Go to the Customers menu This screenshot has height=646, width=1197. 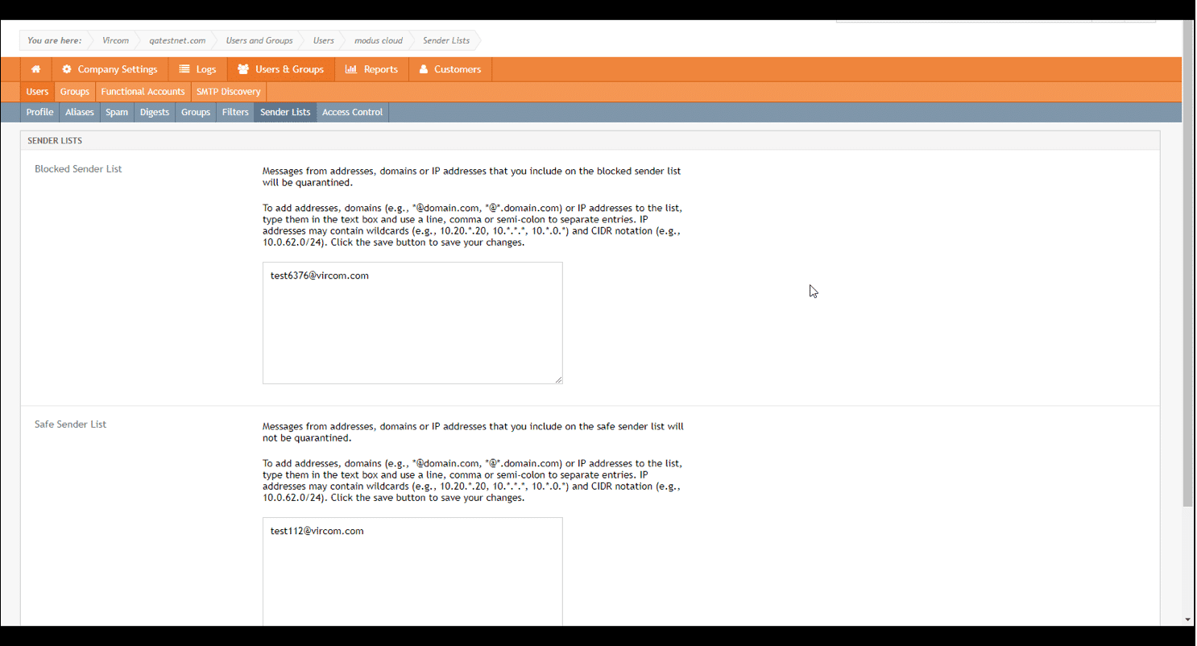(450, 69)
